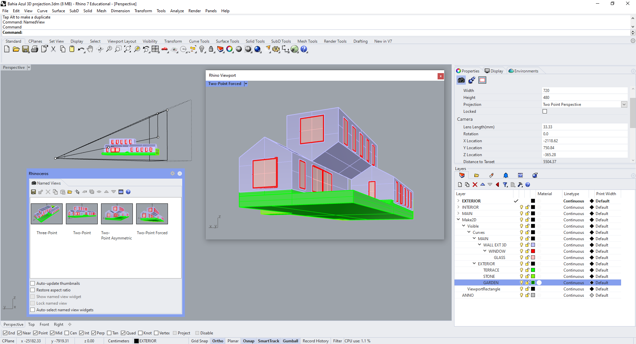
Task: Open the layer tools hammer icon
Action: [x=520, y=185]
